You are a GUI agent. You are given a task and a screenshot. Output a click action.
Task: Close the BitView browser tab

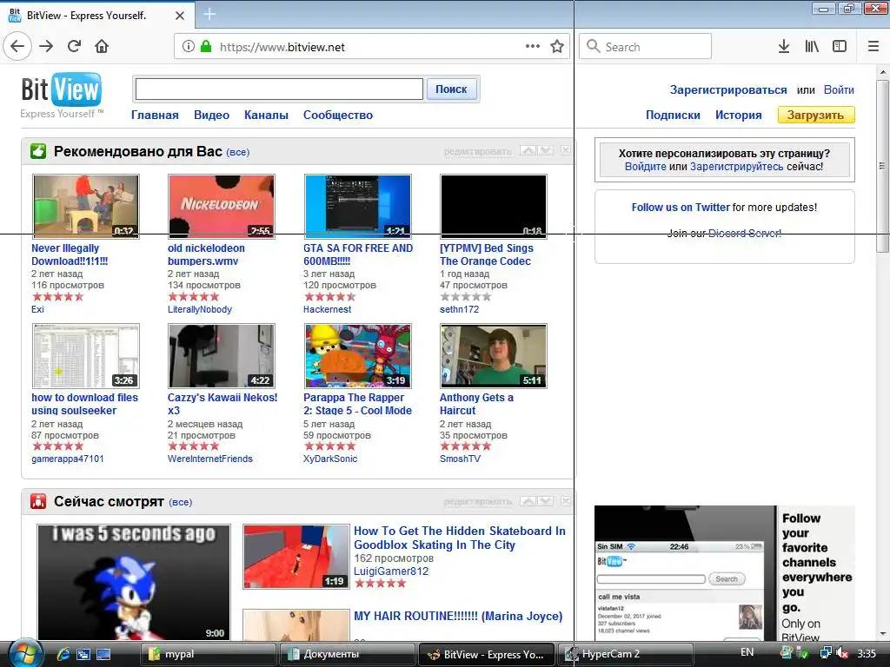179,16
